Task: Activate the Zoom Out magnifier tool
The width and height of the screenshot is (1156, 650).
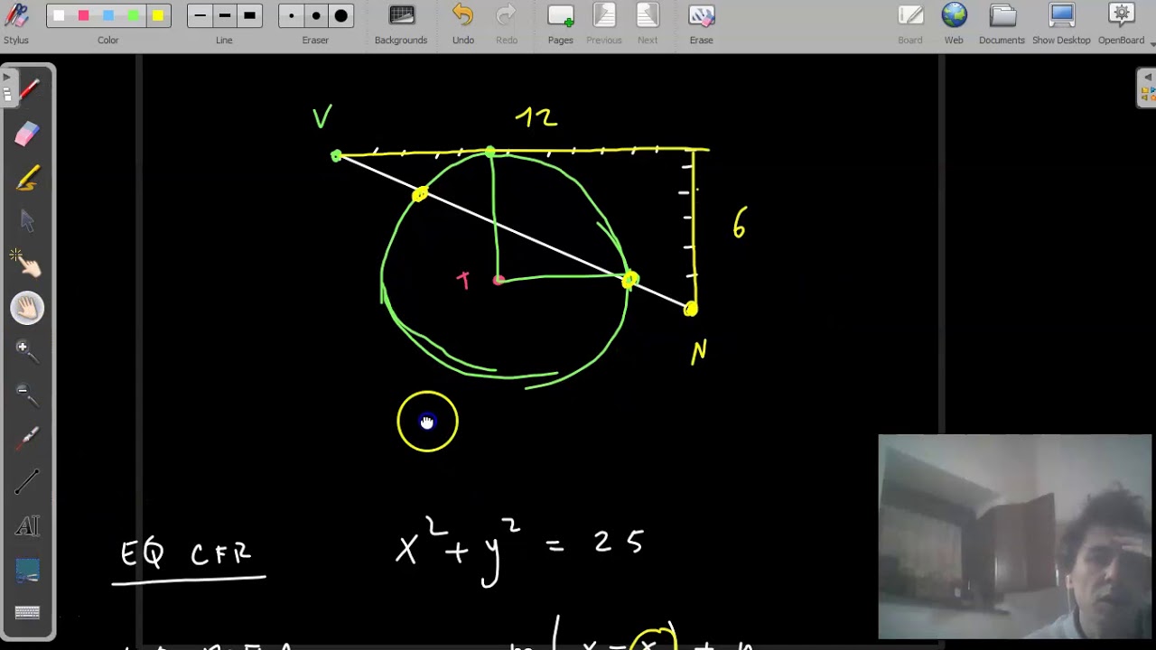Action: 27,395
